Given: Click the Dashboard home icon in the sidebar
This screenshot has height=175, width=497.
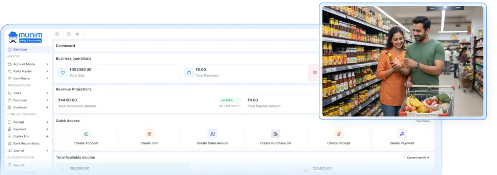Looking at the screenshot, I should click(10, 50).
